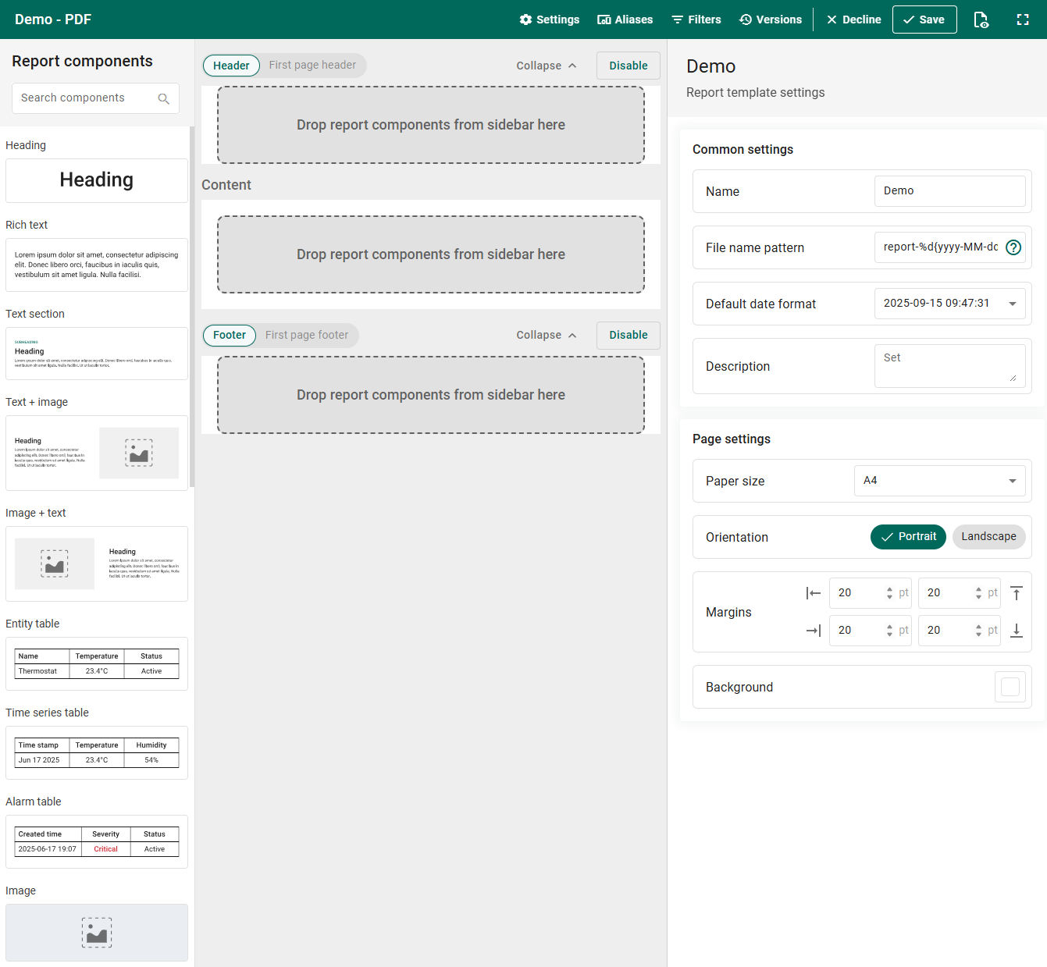Image resolution: width=1047 pixels, height=967 pixels.
Task: Enter fullscreen mode using expand icon
Action: (1023, 20)
